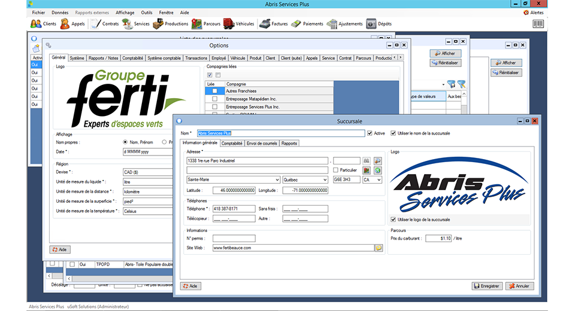
Task: Click the clear filter funnel icon
Action: (461, 84)
